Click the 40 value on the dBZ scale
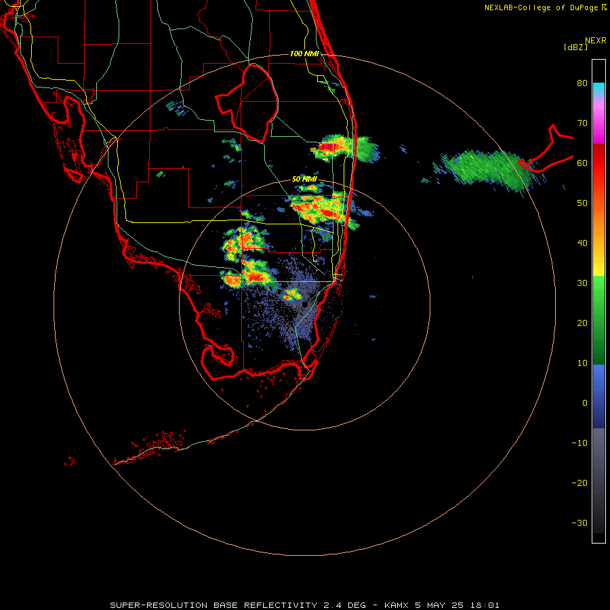The width and height of the screenshot is (610, 610). click(582, 243)
